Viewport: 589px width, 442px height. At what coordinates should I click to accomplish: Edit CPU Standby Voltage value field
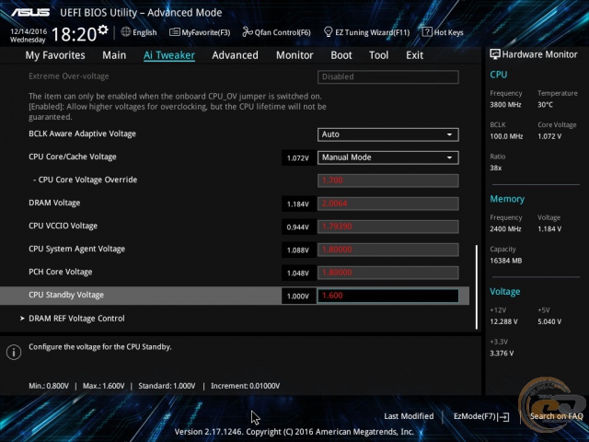pos(388,296)
